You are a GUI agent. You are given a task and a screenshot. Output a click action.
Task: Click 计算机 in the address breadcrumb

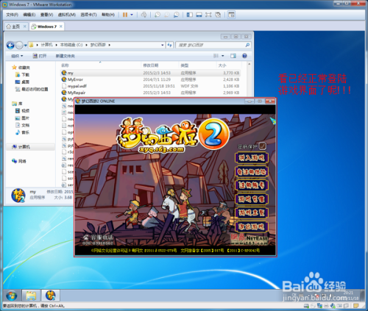click(46, 45)
